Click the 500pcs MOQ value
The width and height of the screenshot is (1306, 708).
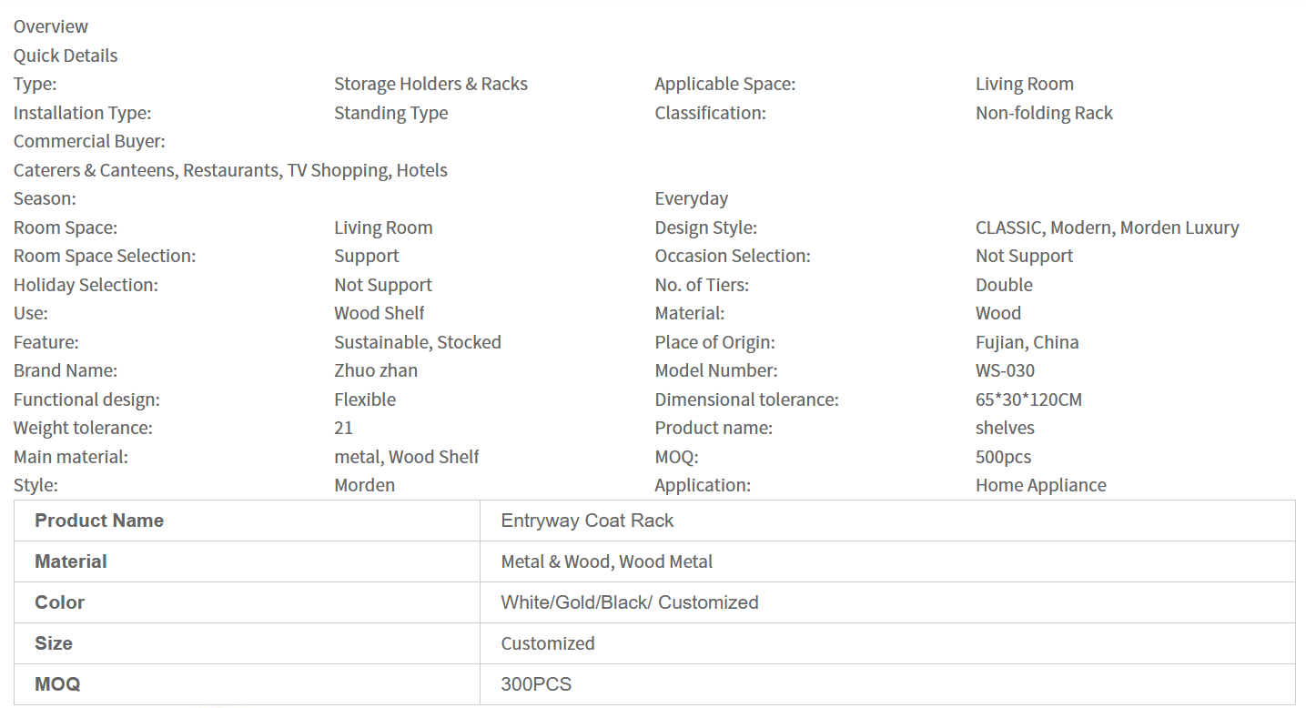[x=1003, y=457]
